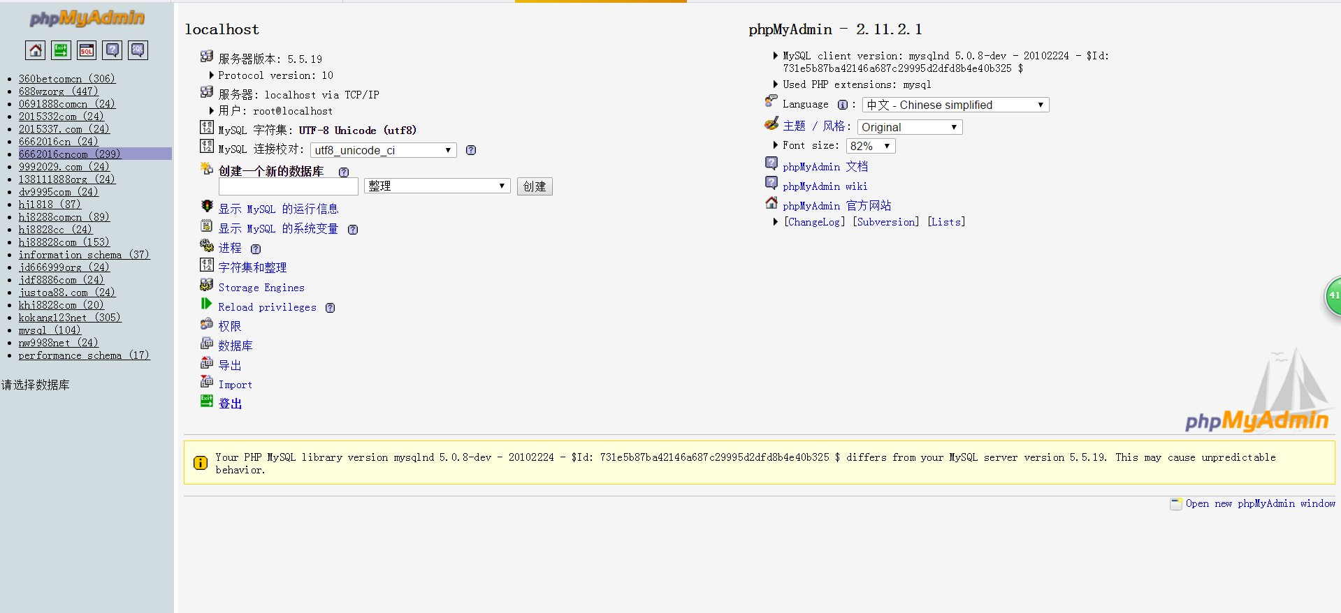Screen dimensions: 1341x613
Task: Open 显示 MySQL 的运行信息 link
Action: click(278, 209)
